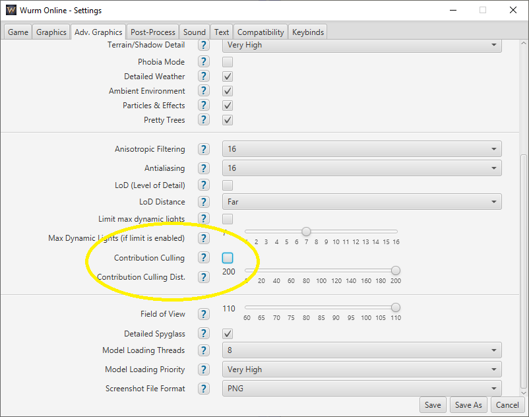Viewport: 529px width, 417px height.
Task: Open help for Model Loading Threads
Action: (204, 350)
